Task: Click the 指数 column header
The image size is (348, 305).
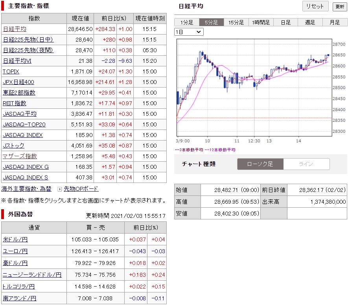Action: point(34,18)
